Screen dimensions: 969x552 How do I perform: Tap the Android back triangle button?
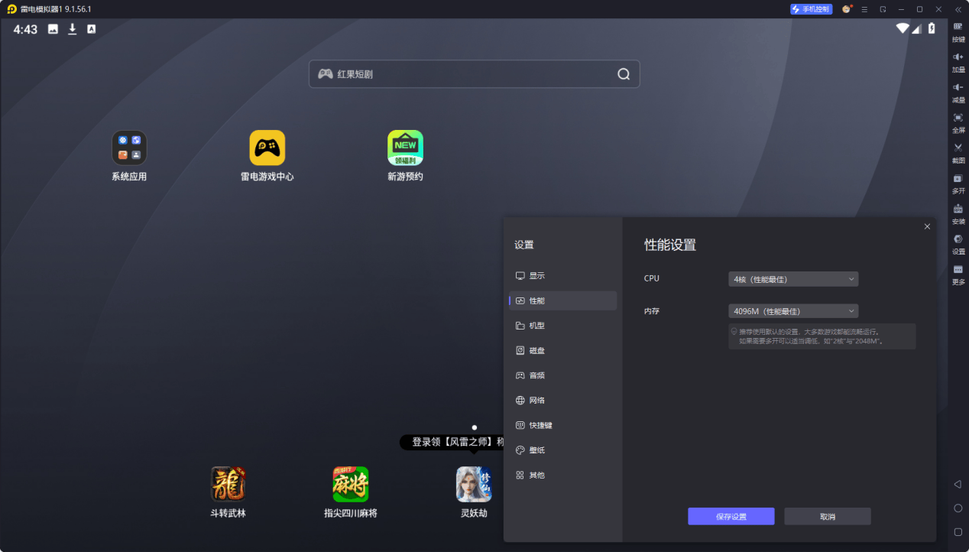coord(958,484)
